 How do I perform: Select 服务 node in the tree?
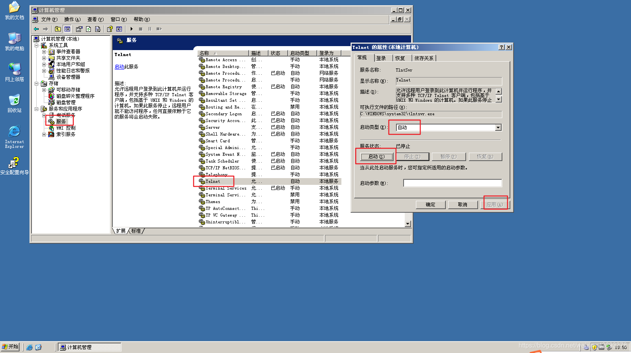point(61,122)
